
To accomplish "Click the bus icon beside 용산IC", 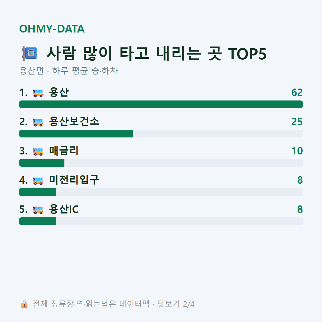I will pos(38,210).
